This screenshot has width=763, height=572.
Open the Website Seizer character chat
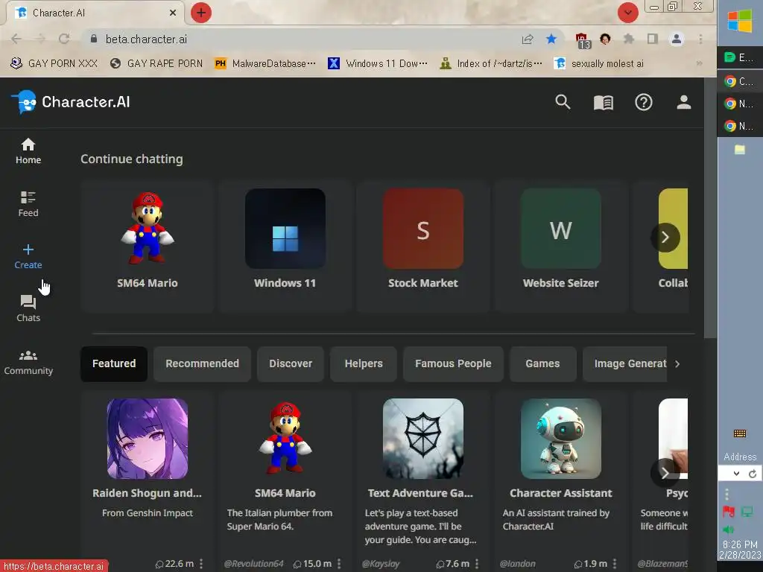tap(560, 246)
